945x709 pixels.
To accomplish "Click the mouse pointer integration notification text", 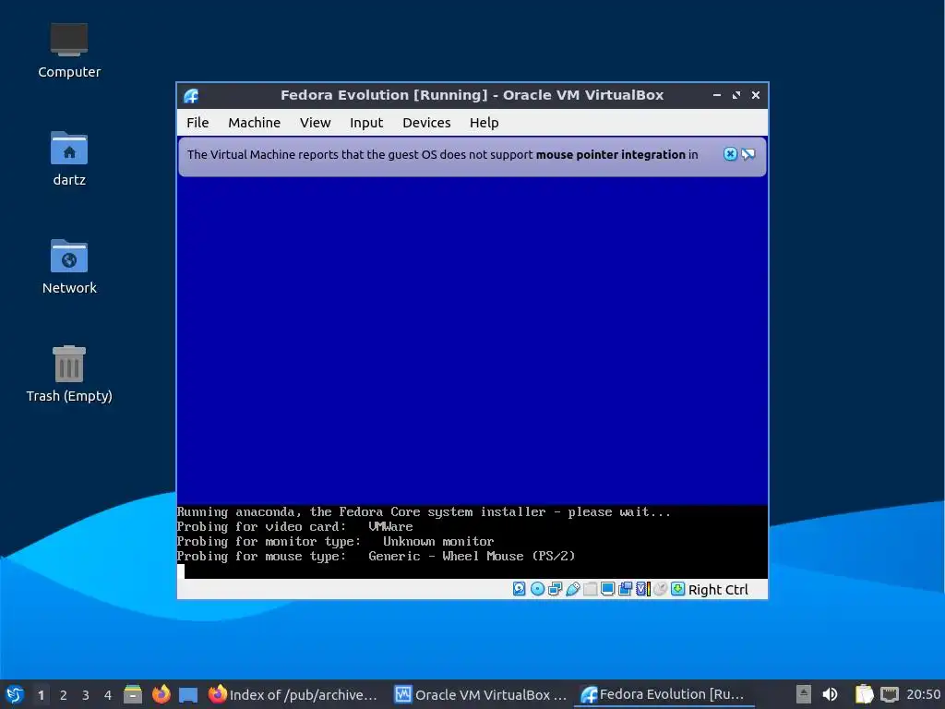I will (x=442, y=154).
